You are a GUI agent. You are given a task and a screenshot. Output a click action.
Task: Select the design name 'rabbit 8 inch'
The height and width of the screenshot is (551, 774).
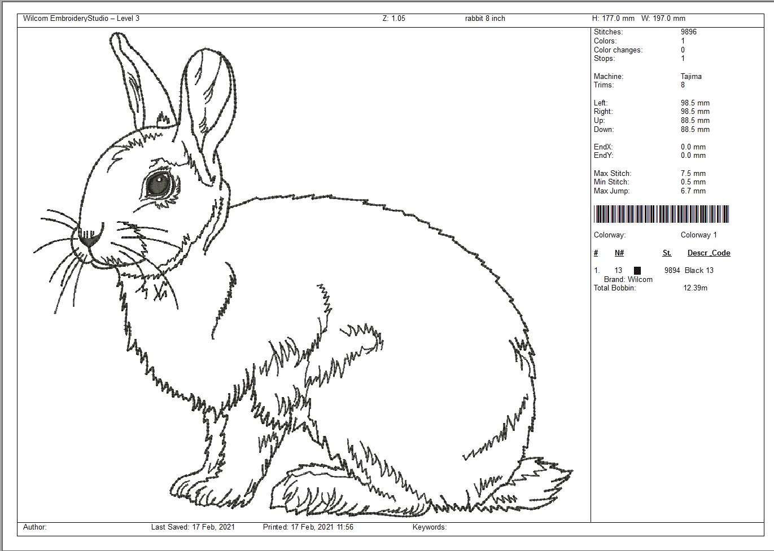point(485,19)
